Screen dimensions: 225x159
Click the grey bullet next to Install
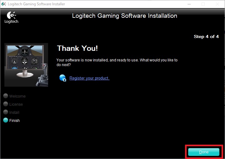[6, 112]
